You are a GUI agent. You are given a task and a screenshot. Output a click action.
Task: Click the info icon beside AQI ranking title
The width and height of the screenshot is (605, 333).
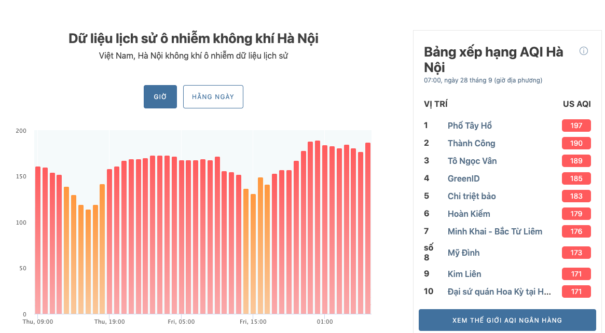tap(583, 51)
